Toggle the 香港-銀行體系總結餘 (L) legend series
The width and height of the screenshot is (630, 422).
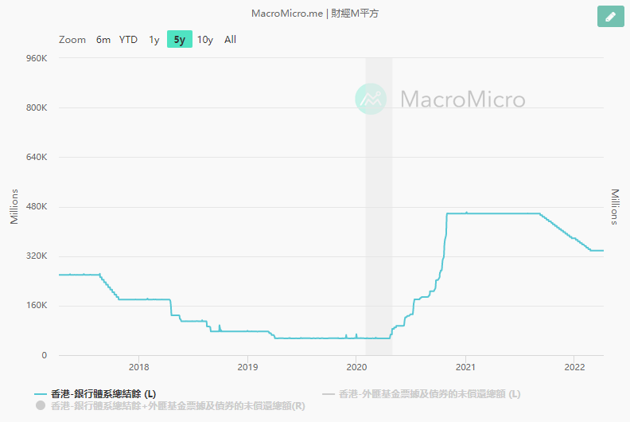[95, 394]
